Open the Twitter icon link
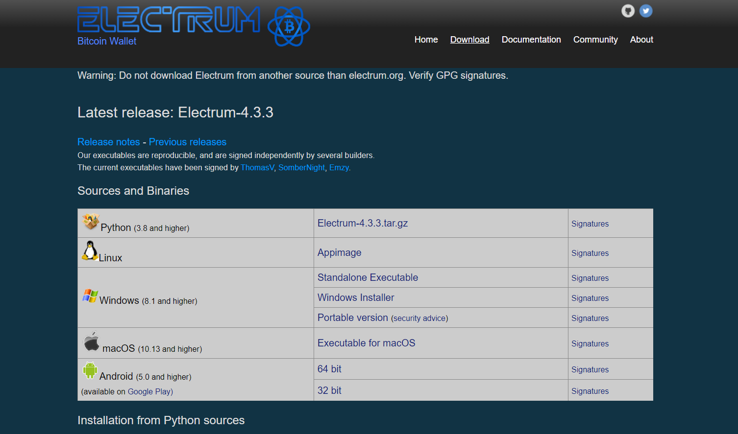738x434 pixels. 646,11
